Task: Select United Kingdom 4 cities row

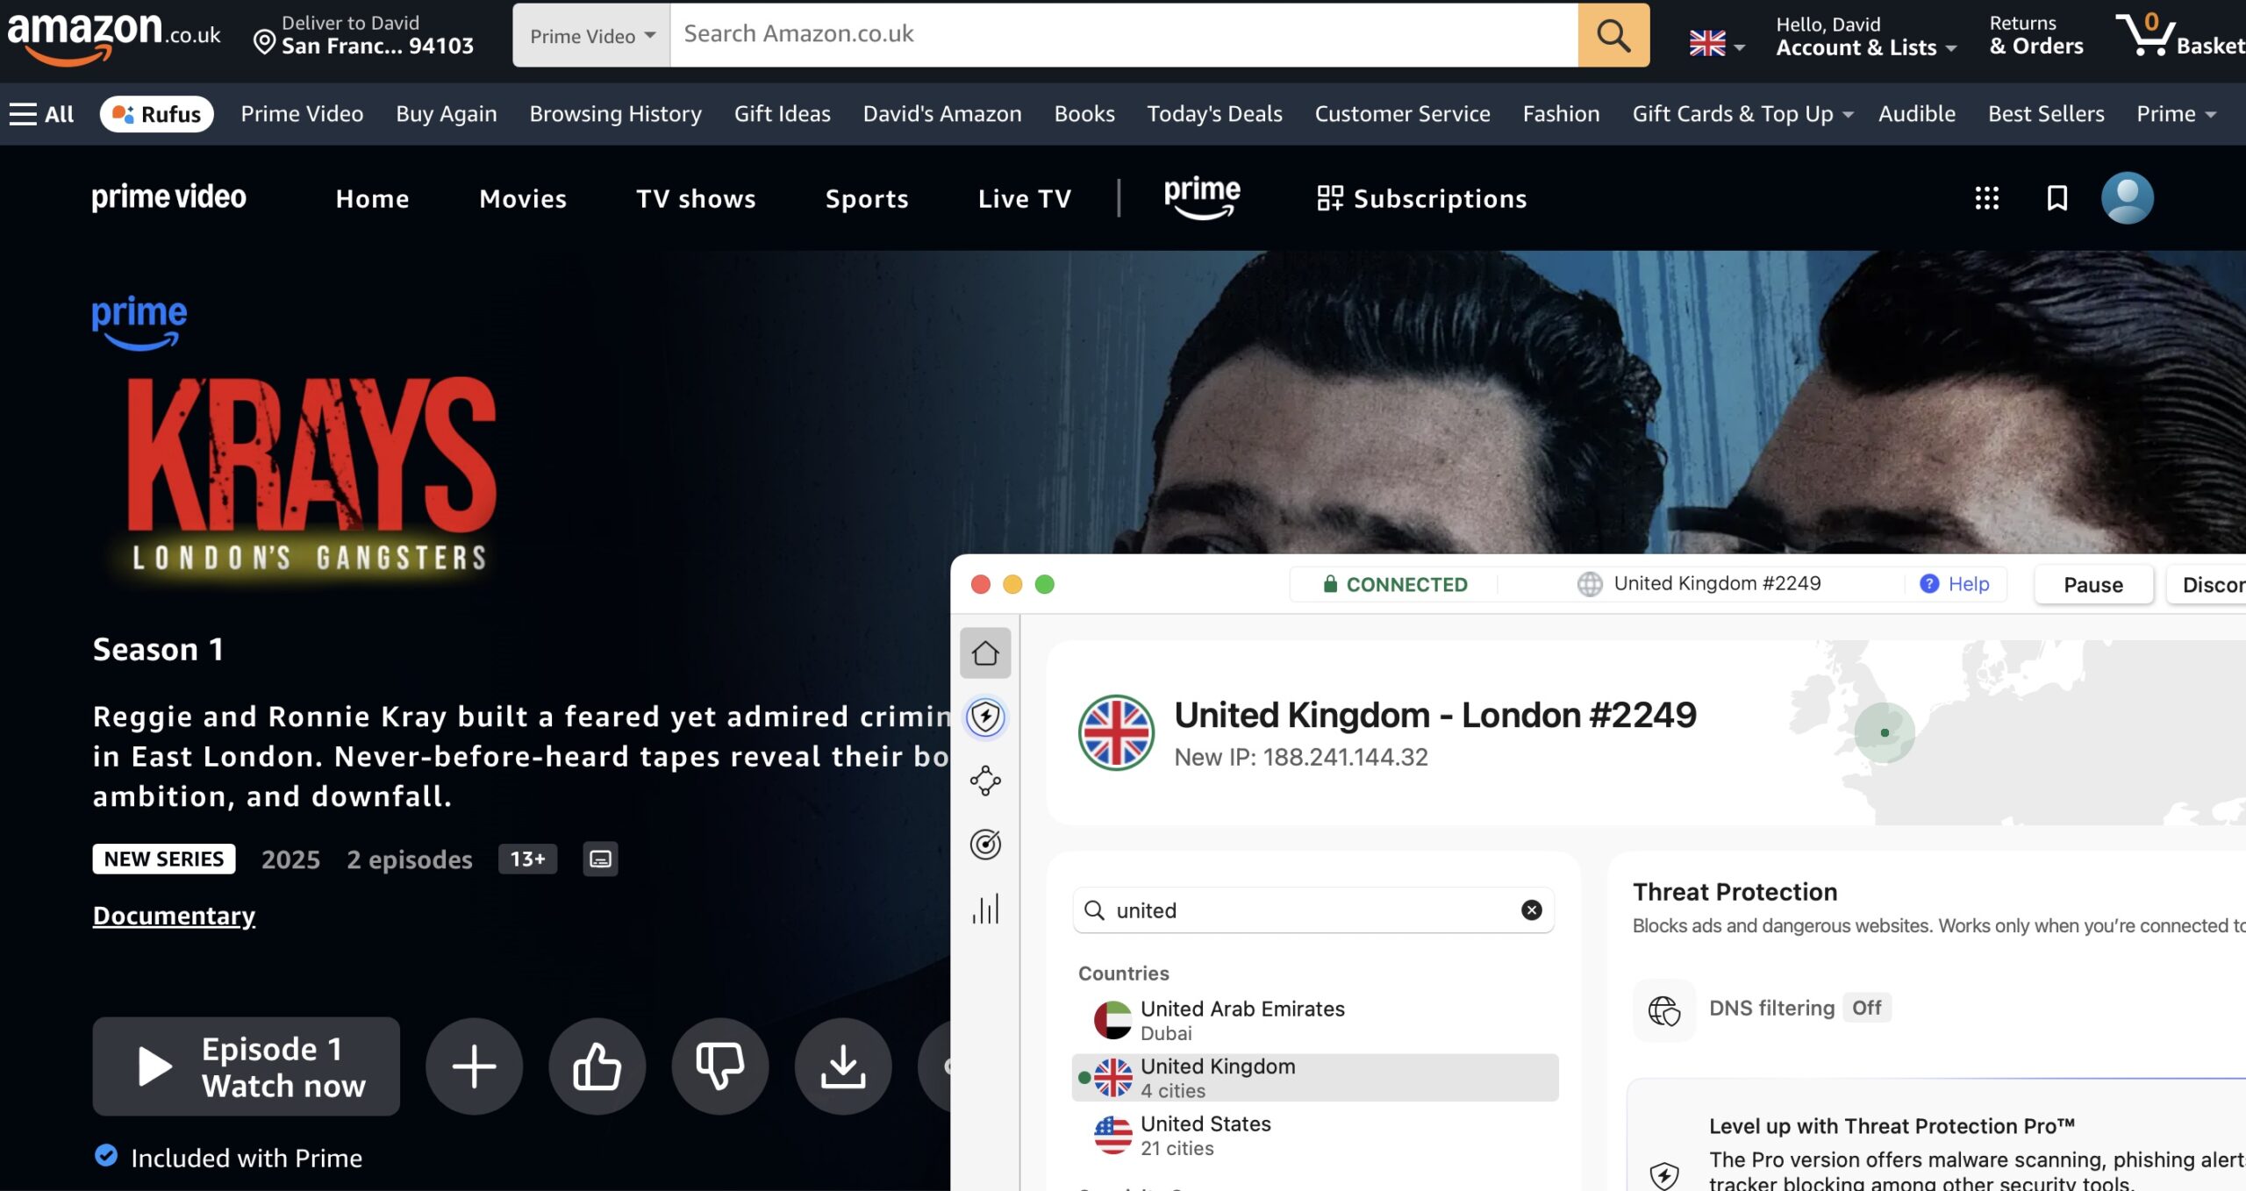Action: (1315, 1078)
